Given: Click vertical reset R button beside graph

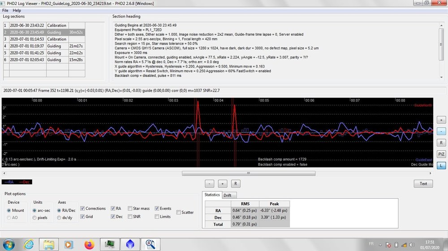Looking at the screenshot, I should pos(441,143).
